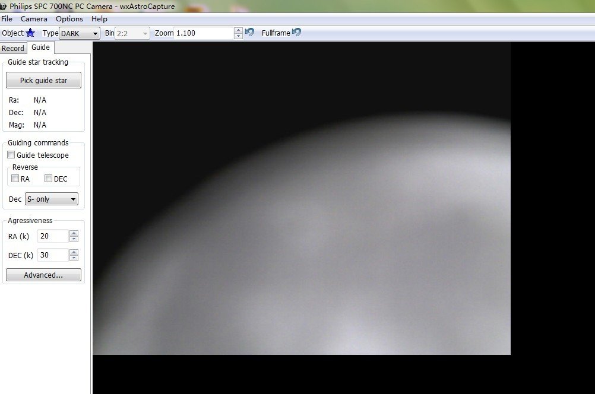Enable the Guide telescope checkbox
This screenshot has height=394, width=595.
[x=11, y=155]
